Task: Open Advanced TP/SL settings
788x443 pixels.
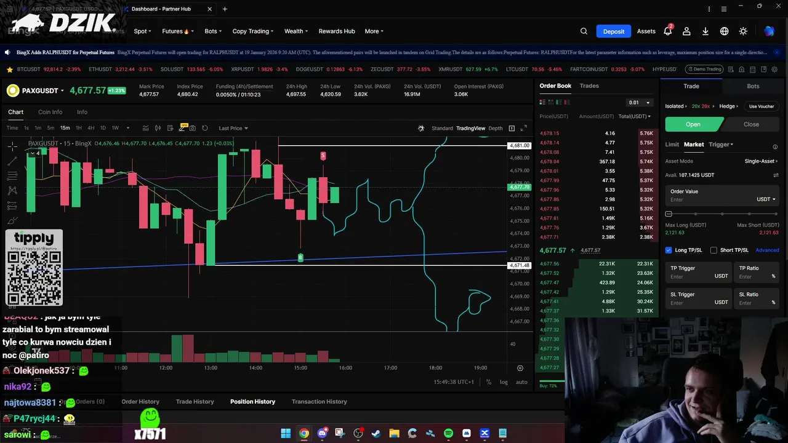Action: click(x=767, y=250)
